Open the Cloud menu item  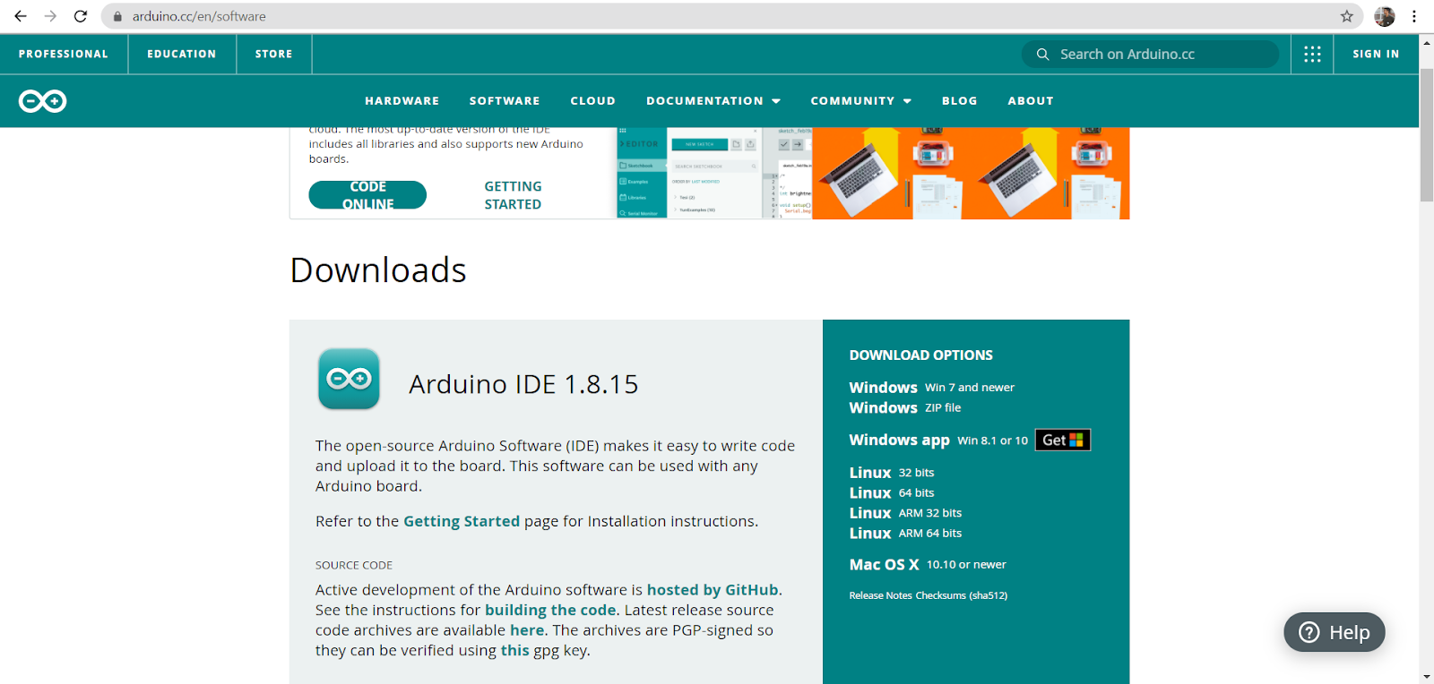pos(593,101)
